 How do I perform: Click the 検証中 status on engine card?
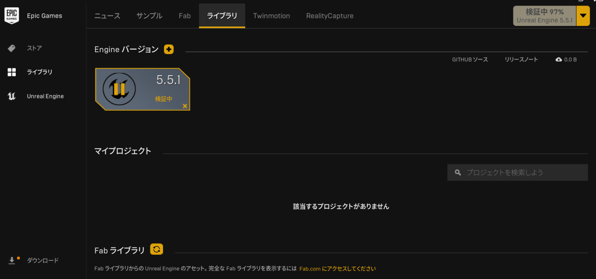pyautogui.click(x=164, y=99)
